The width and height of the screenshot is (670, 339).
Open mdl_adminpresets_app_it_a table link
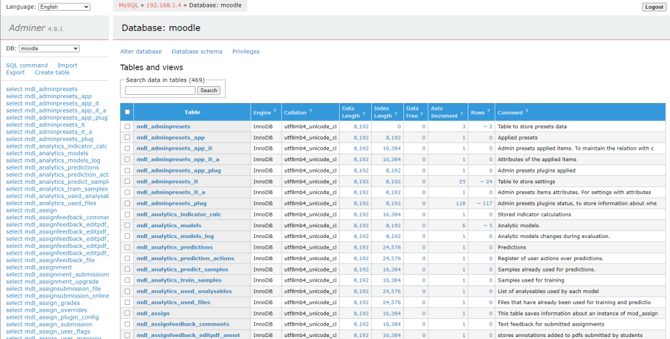click(178, 160)
